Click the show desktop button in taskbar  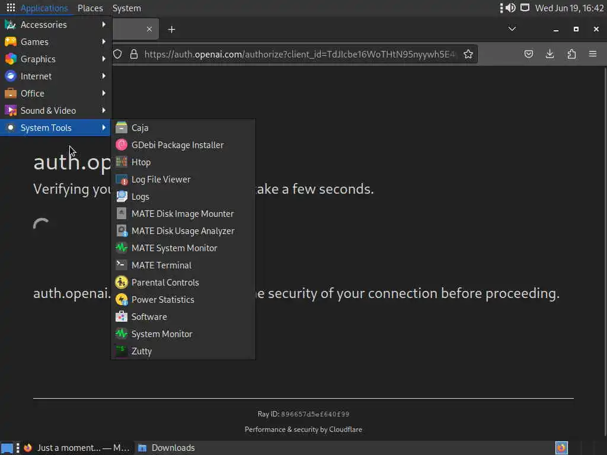pyautogui.click(x=7, y=448)
